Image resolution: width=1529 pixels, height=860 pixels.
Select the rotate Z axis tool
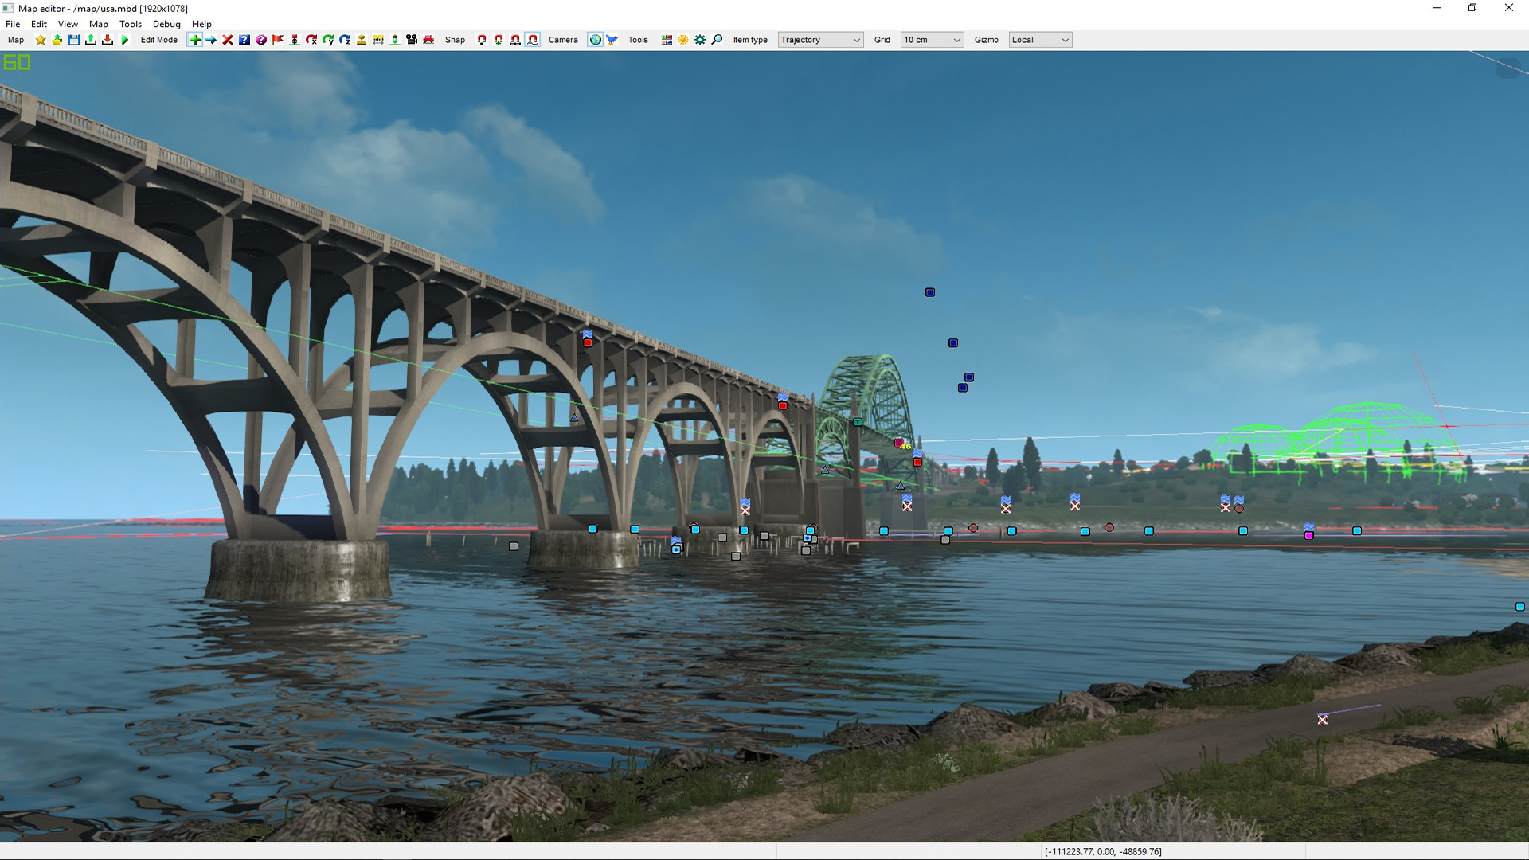[345, 40]
